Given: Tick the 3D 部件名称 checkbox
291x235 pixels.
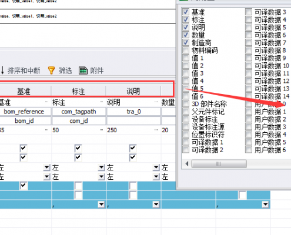Looking at the screenshot, I should click(186, 104).
